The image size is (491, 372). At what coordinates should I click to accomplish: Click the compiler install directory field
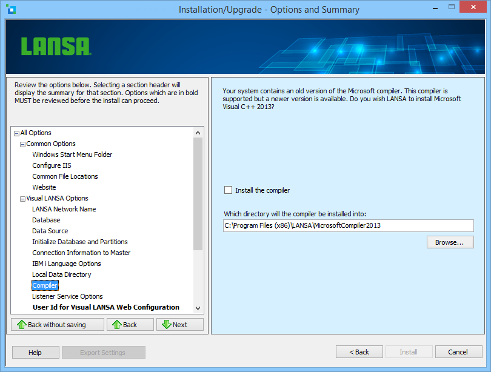(x=348, y=225)
